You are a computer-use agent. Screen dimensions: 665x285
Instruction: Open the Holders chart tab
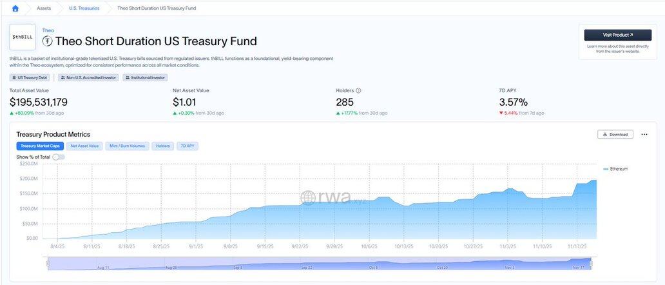(163, 146)
